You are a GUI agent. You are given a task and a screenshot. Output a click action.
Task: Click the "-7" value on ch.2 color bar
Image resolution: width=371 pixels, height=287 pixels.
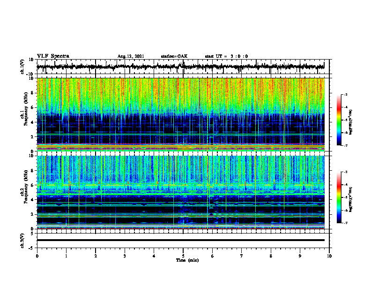(346, 223)
